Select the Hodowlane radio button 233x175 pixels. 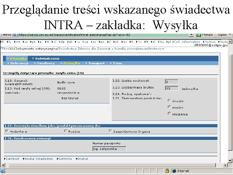click(x=7, y=131)
